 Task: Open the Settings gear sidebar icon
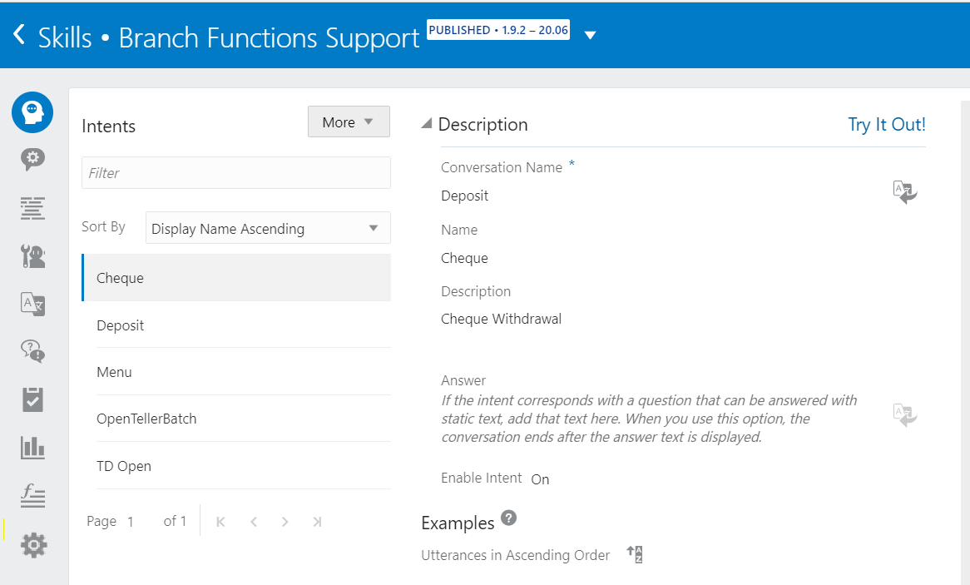point(33,546)
